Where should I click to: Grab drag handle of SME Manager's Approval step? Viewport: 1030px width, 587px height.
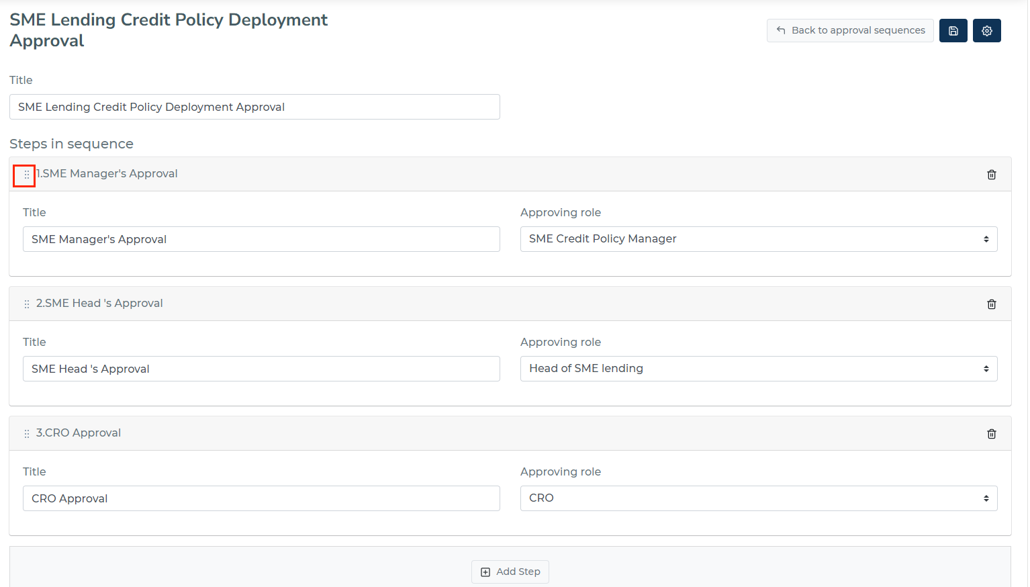pyautogui.click(x=26, y=175)
